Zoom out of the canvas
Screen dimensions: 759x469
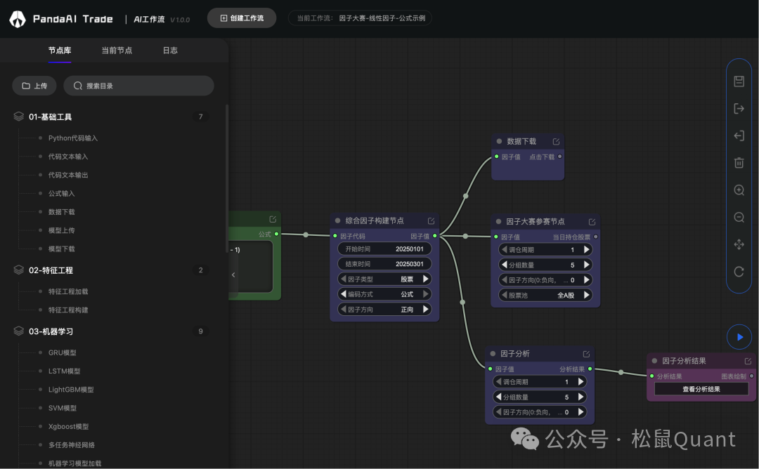tap(739, 218)
